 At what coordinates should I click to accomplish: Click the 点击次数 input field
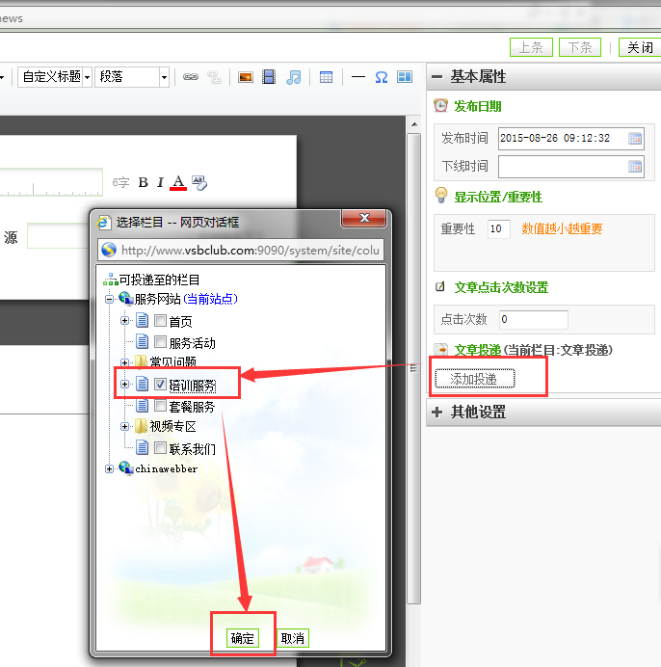(x=534, y=319)
